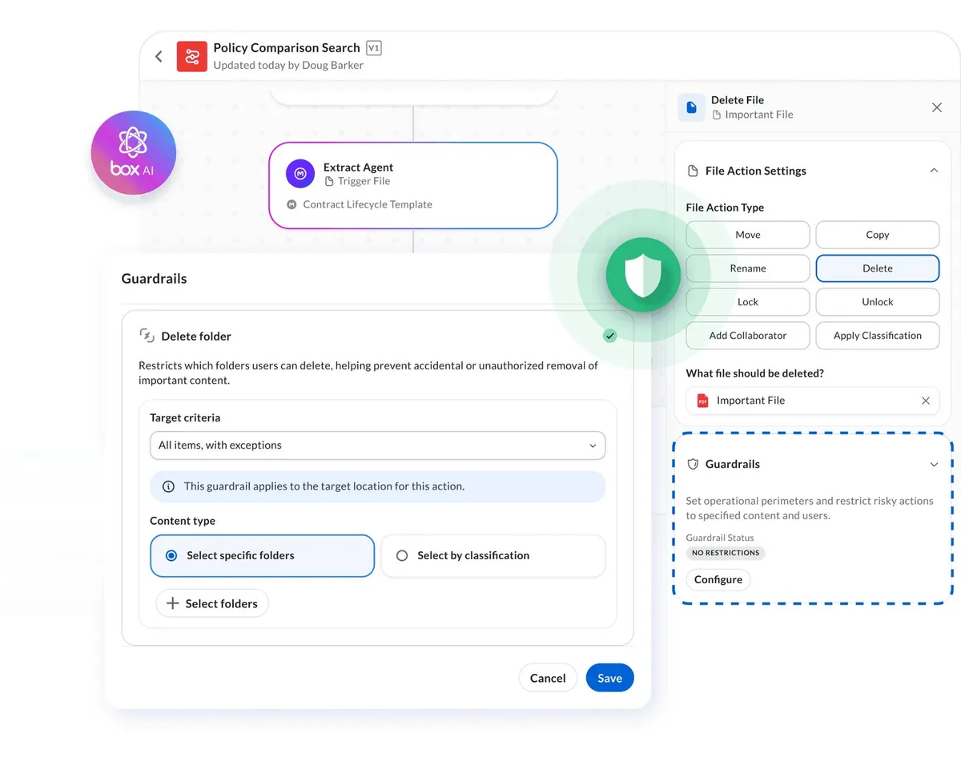Select the Copy file action
The width and height of the screenshot is (961, 766).
878,235
